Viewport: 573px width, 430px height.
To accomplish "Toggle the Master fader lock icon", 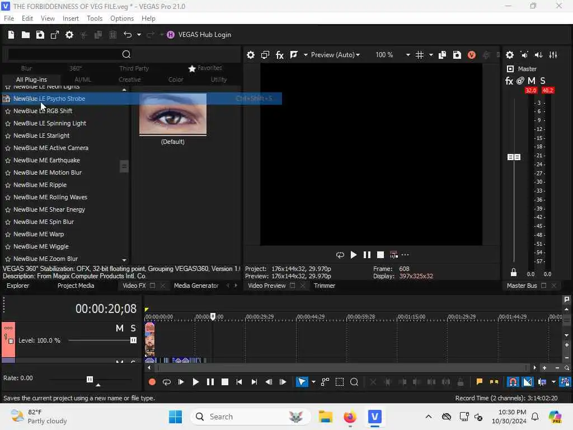I will (514, 273).
